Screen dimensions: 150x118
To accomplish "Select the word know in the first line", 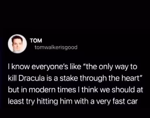I will (x=21, y=67).
